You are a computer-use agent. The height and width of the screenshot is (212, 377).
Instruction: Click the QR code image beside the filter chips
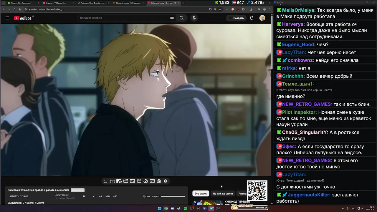(x=257, y=191)
